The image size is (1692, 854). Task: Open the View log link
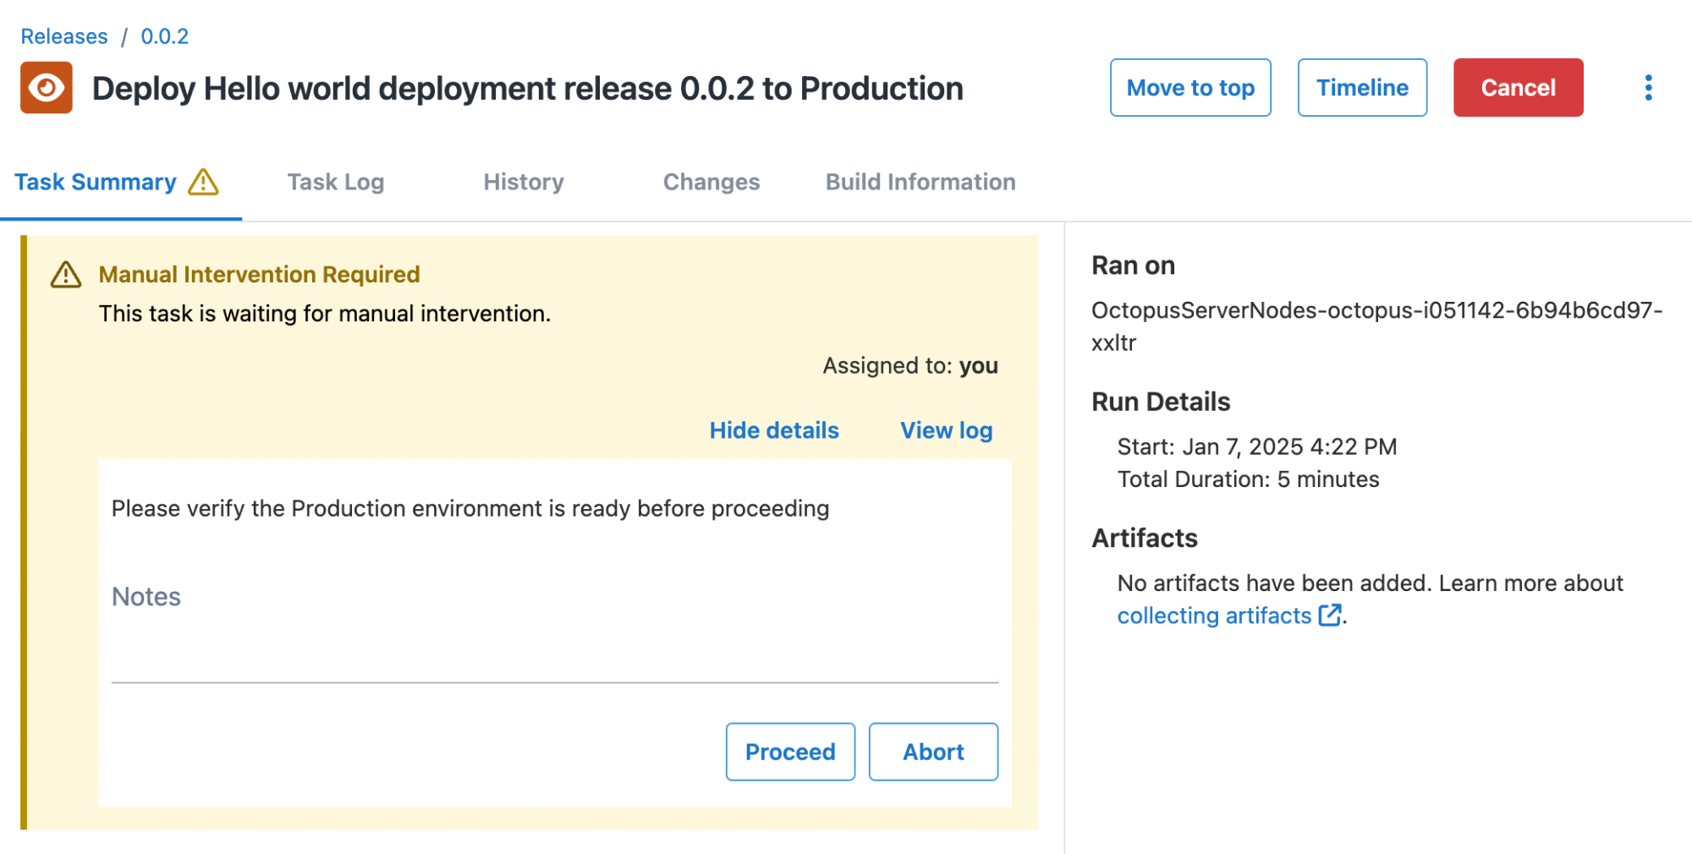pyautogui.click(x=946, y=430)
